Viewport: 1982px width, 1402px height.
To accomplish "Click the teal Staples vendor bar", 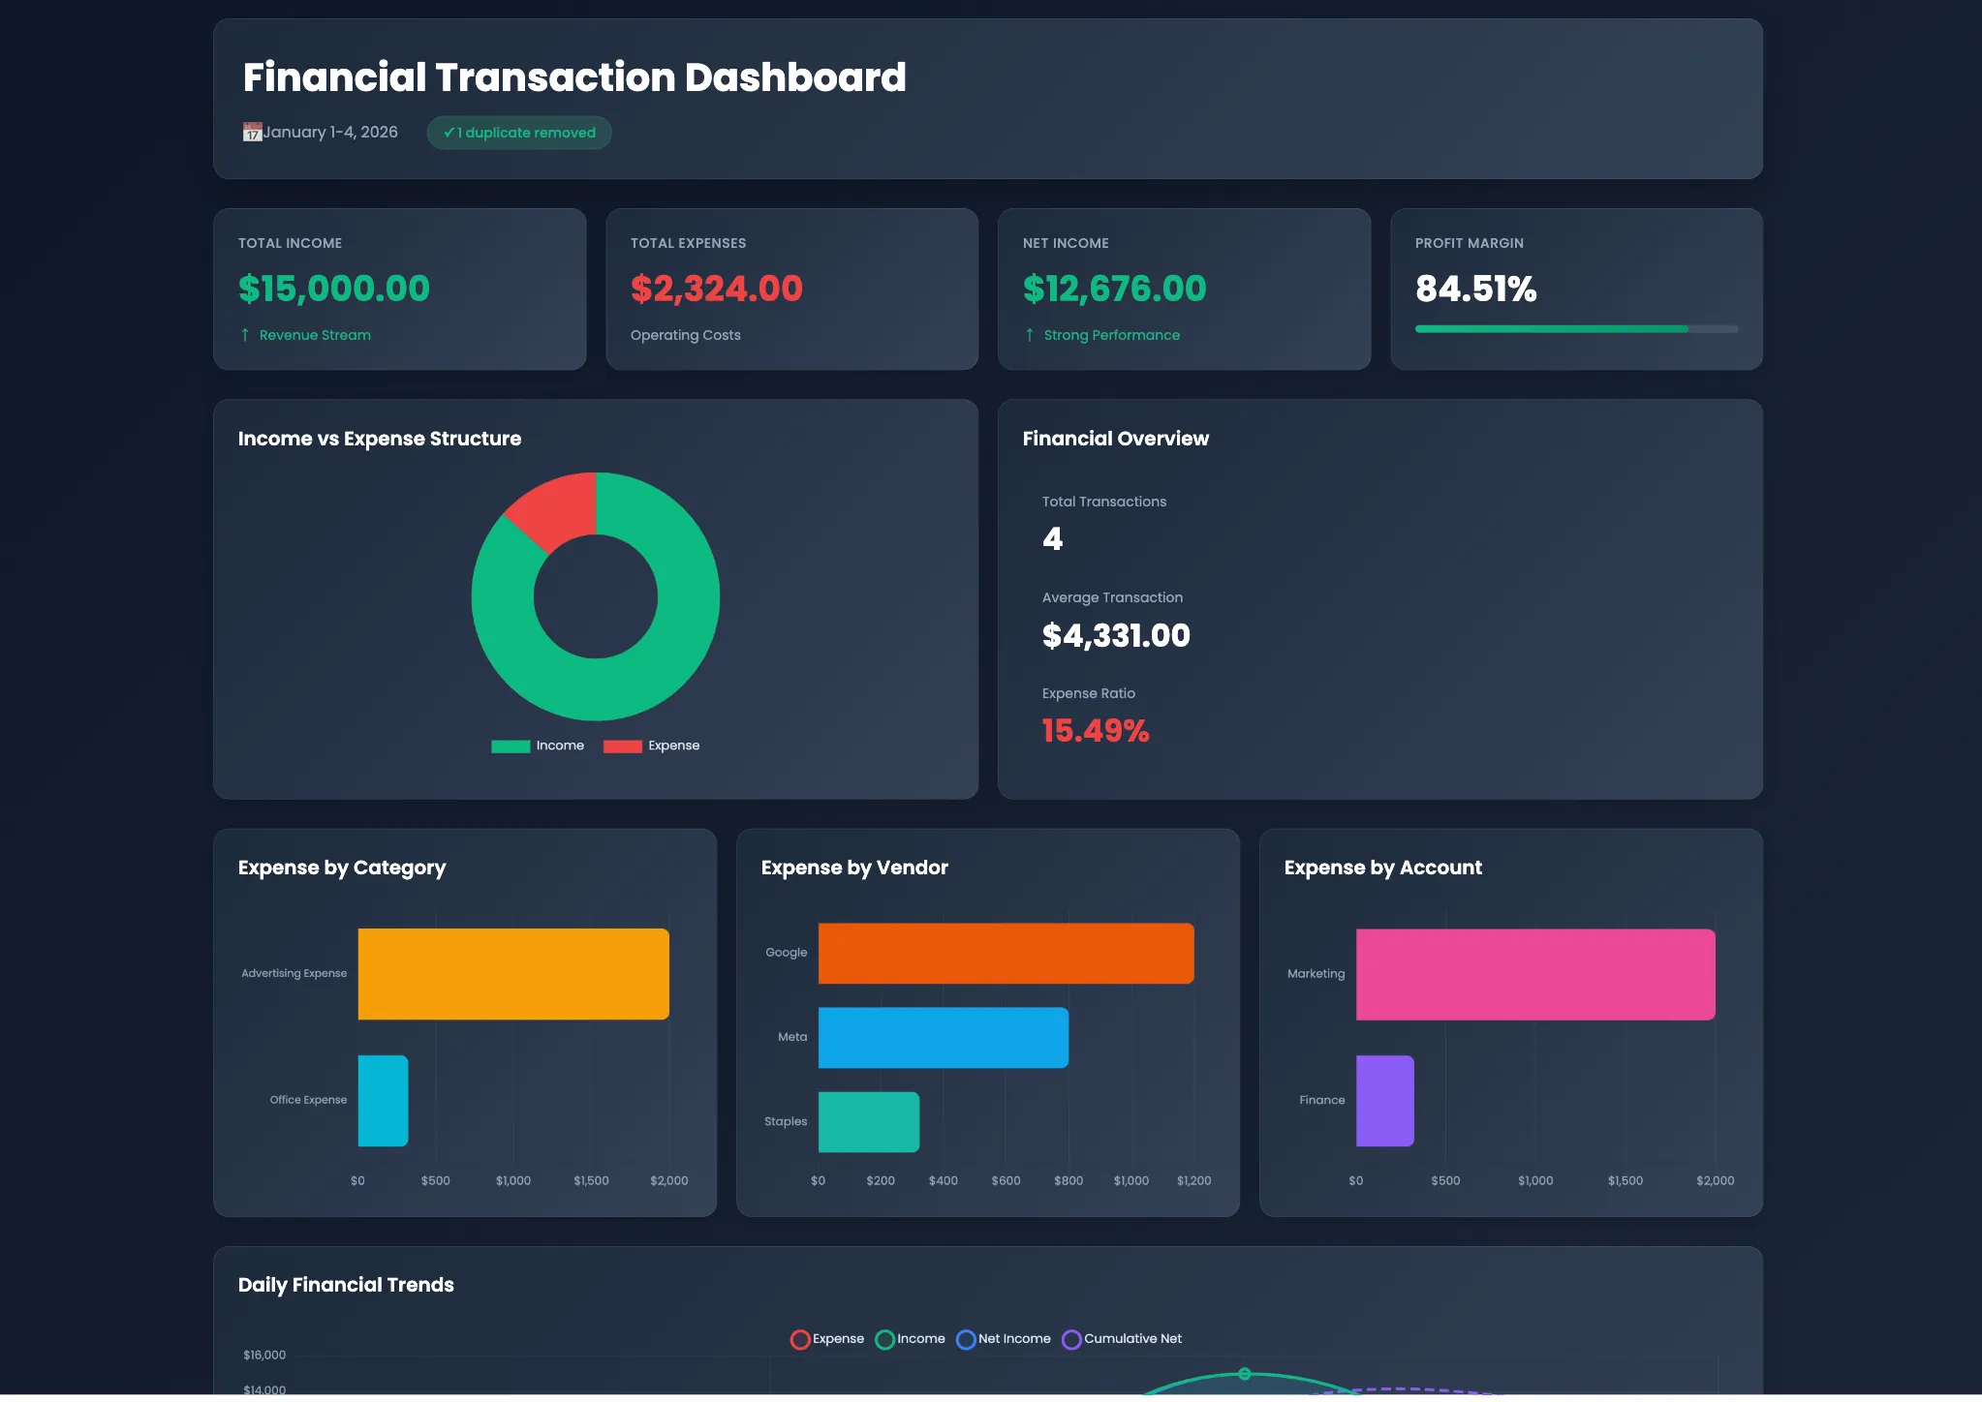I will pos(868,1121).
